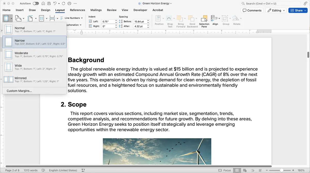Image resolution: width=310 pixels, height=173 pixels.
Task: Switch to Focus mode in status bar
Action: (x=225, y=170)
